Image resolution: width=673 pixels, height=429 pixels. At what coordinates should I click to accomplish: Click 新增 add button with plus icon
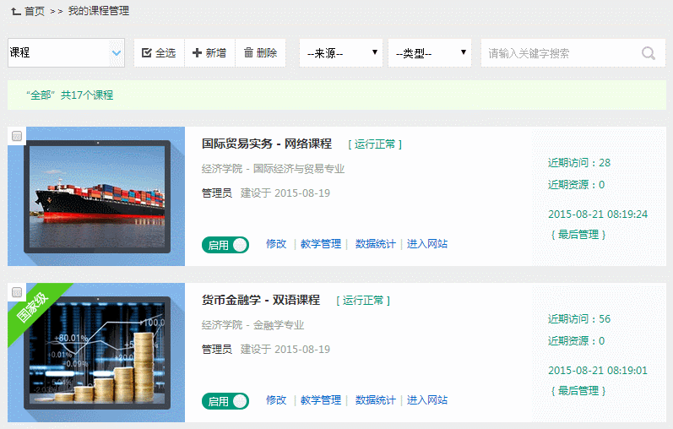[209, 53]
